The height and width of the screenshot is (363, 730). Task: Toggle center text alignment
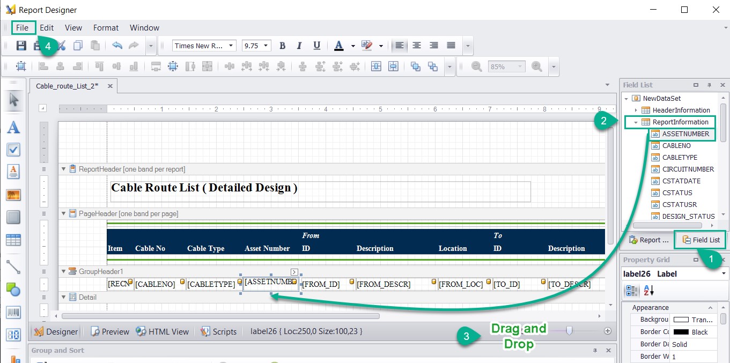tap(416, 46)
